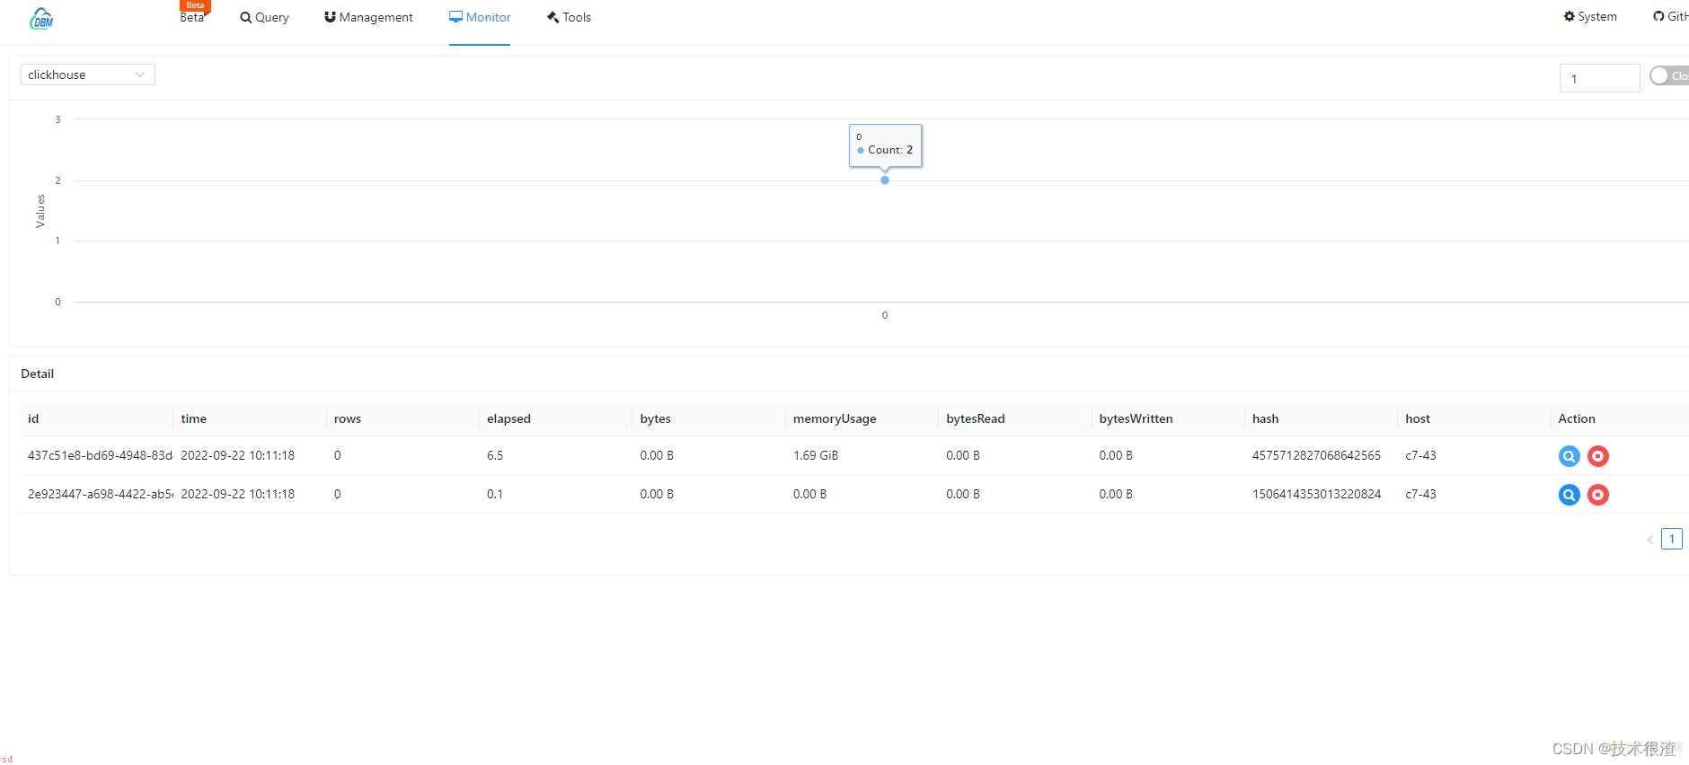Viewport: 1689px width, 765px height.
Task: Open the Tools menu
Action: click(569, 17)
